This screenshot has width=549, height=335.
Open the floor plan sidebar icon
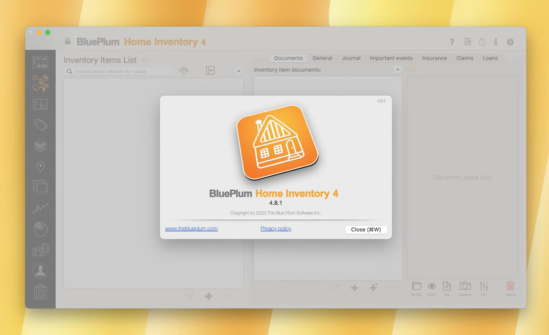point(40,104)
